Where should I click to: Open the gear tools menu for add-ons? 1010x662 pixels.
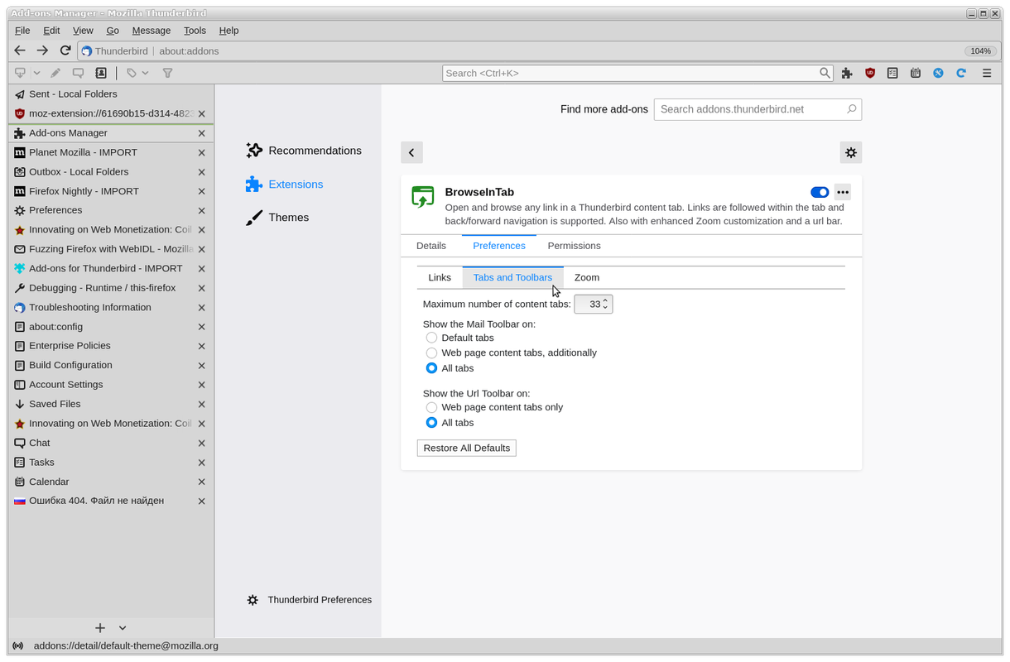click(851, 152)
